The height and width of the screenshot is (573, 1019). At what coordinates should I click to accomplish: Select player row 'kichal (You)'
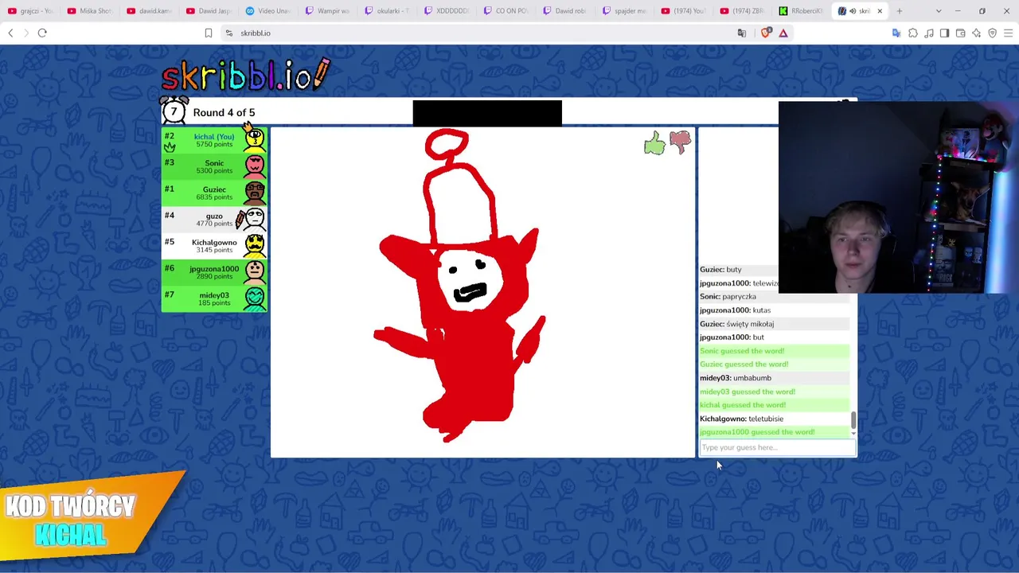click(x=214, y=140)
